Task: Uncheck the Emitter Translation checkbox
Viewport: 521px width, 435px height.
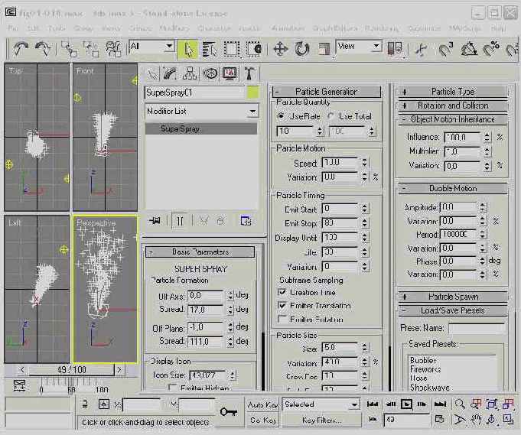Action: (x=282, y=306)
